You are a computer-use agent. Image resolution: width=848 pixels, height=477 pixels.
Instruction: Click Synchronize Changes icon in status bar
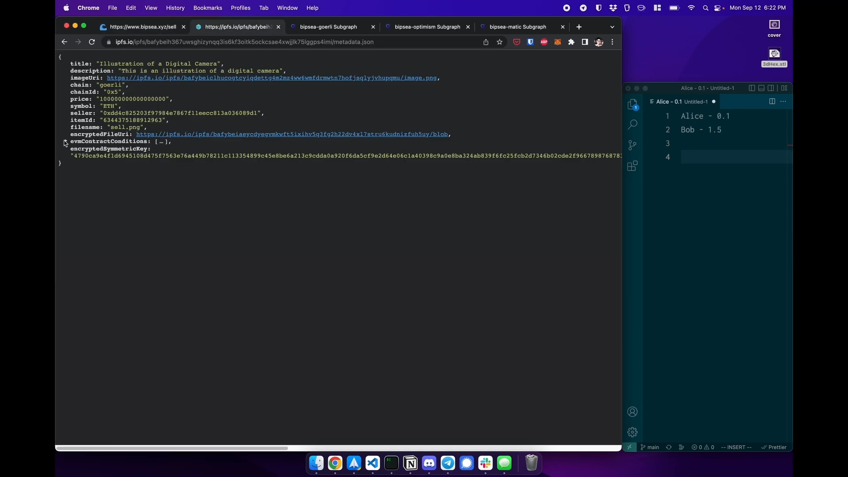[x=669, y=447]
